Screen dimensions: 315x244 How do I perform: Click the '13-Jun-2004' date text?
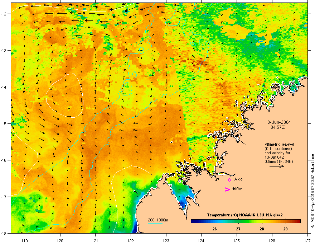(278, 122)
